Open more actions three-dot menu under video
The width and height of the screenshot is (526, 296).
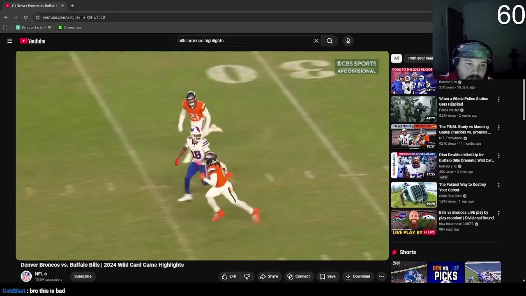[x=381, y=276]
